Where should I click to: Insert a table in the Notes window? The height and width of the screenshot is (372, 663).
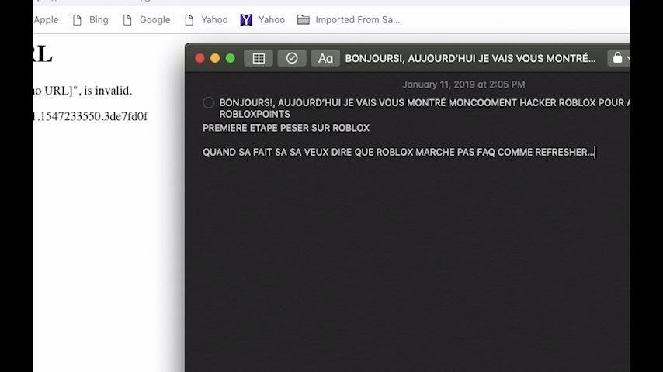click(259, 58)
